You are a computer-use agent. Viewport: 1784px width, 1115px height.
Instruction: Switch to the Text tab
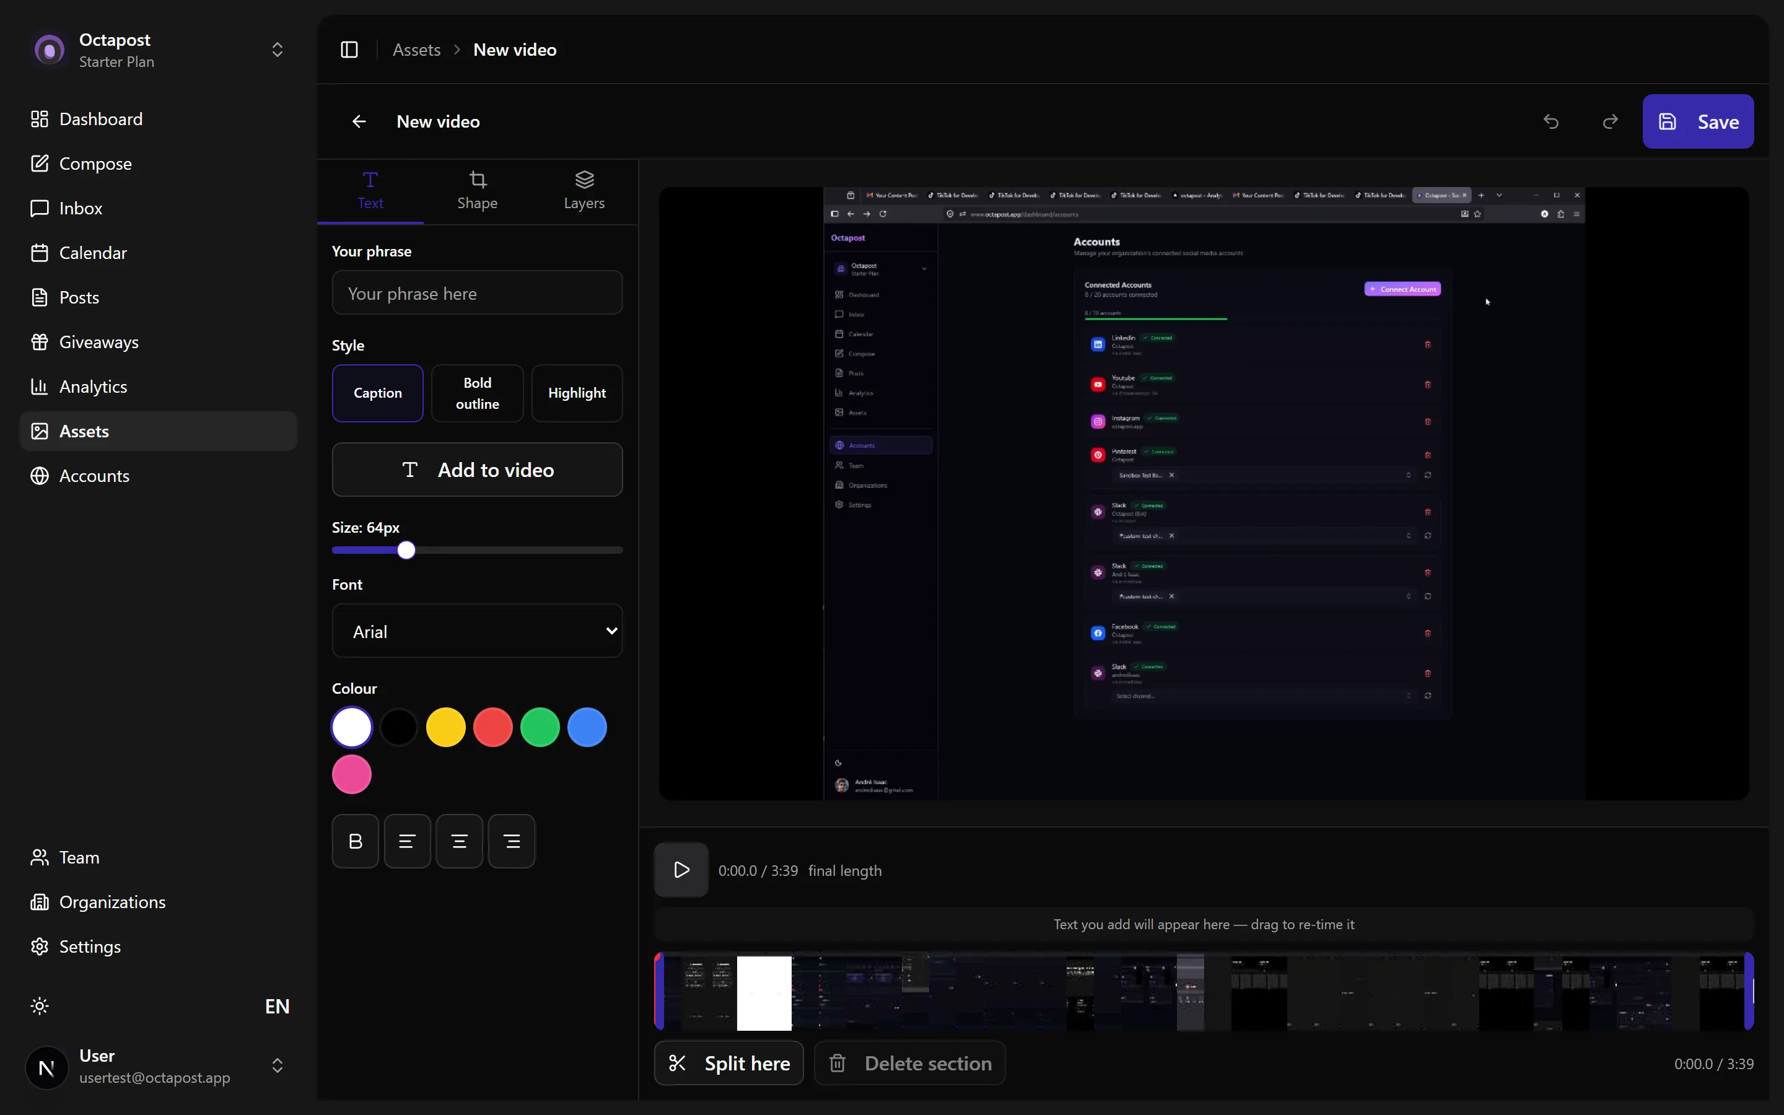point(370,191)
